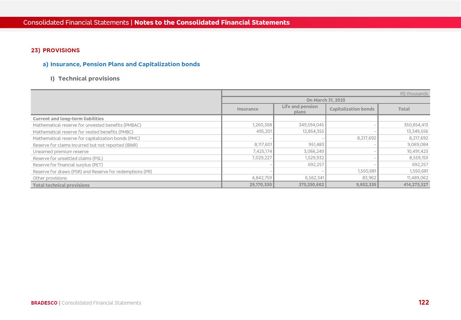This screenshot has width=461, height=320.
Task: Click the "Technical provisions" subsection title
Action: point(89,79)
